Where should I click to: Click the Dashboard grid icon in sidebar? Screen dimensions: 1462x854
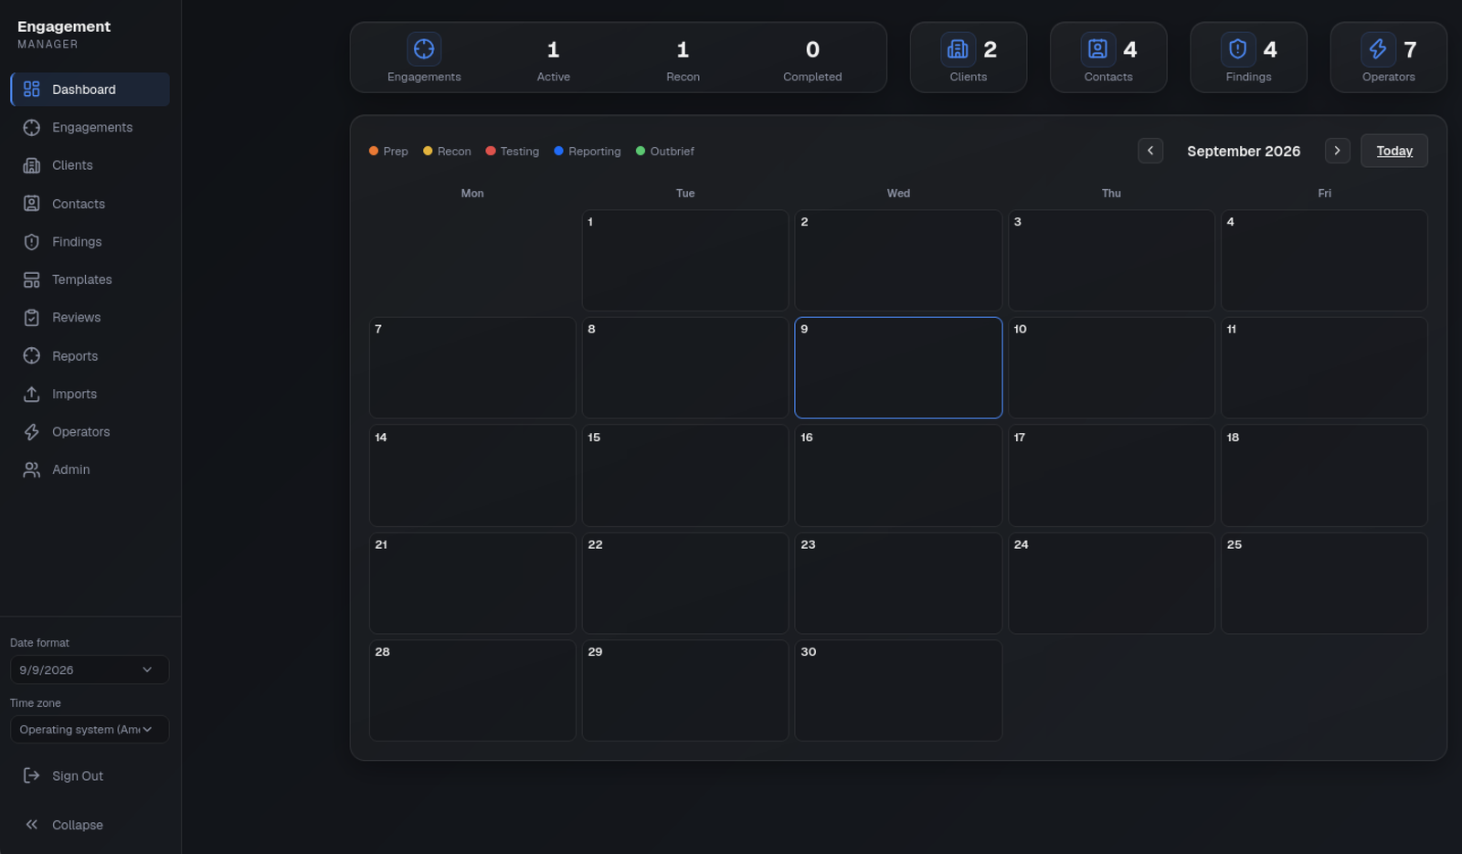[32, 90]
